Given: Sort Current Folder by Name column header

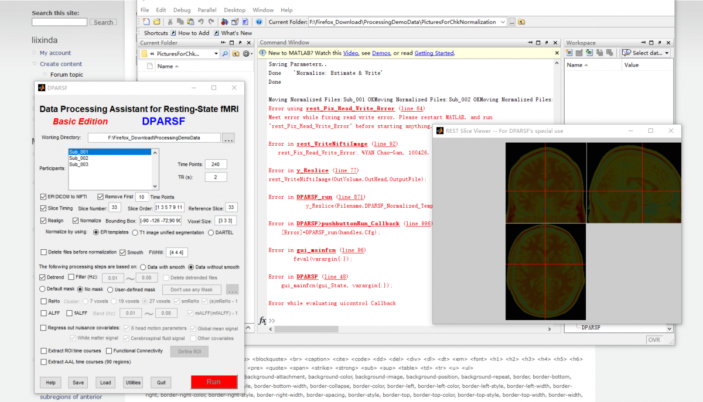Looking at the screenshot, I should [165, 66].
